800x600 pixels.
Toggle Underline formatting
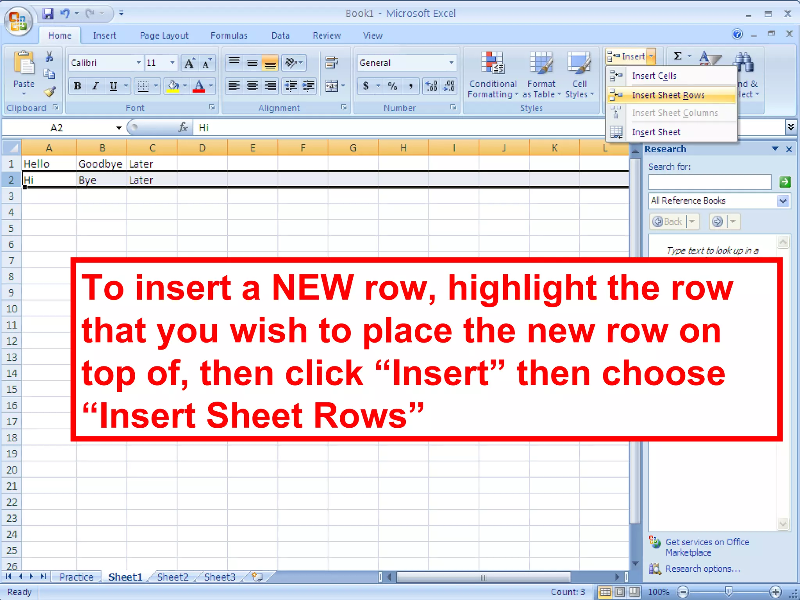113,86
